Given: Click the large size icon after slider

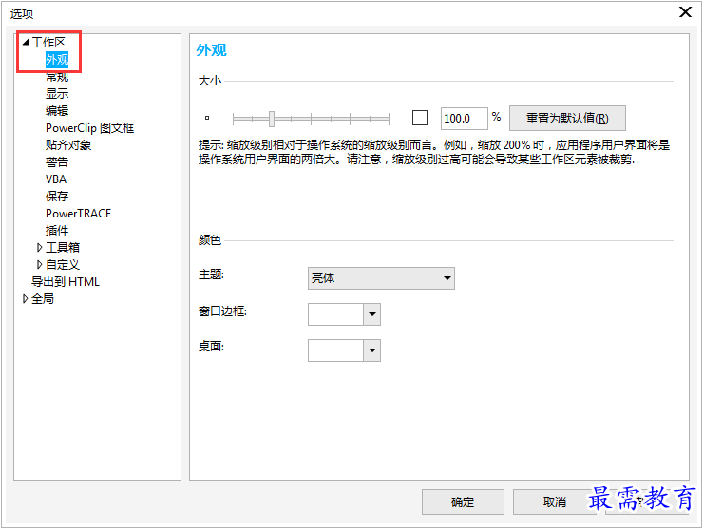Looking at the screenshot, I should pyautogui.click(x=420, y=118).
